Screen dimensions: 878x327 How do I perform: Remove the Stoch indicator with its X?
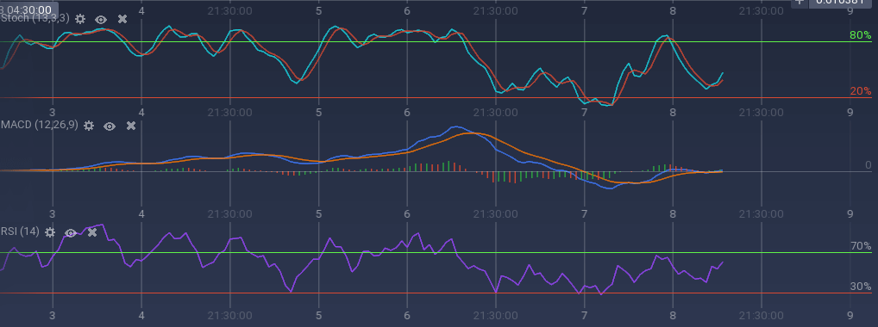[x=122, y=19]
